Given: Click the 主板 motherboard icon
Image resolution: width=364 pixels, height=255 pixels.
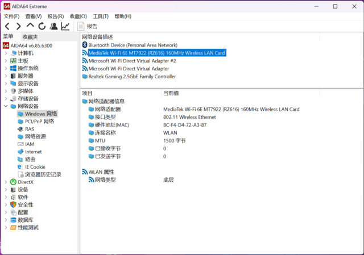Looking at the screenshot, I should pyautogui.click(x=13, y=61).
